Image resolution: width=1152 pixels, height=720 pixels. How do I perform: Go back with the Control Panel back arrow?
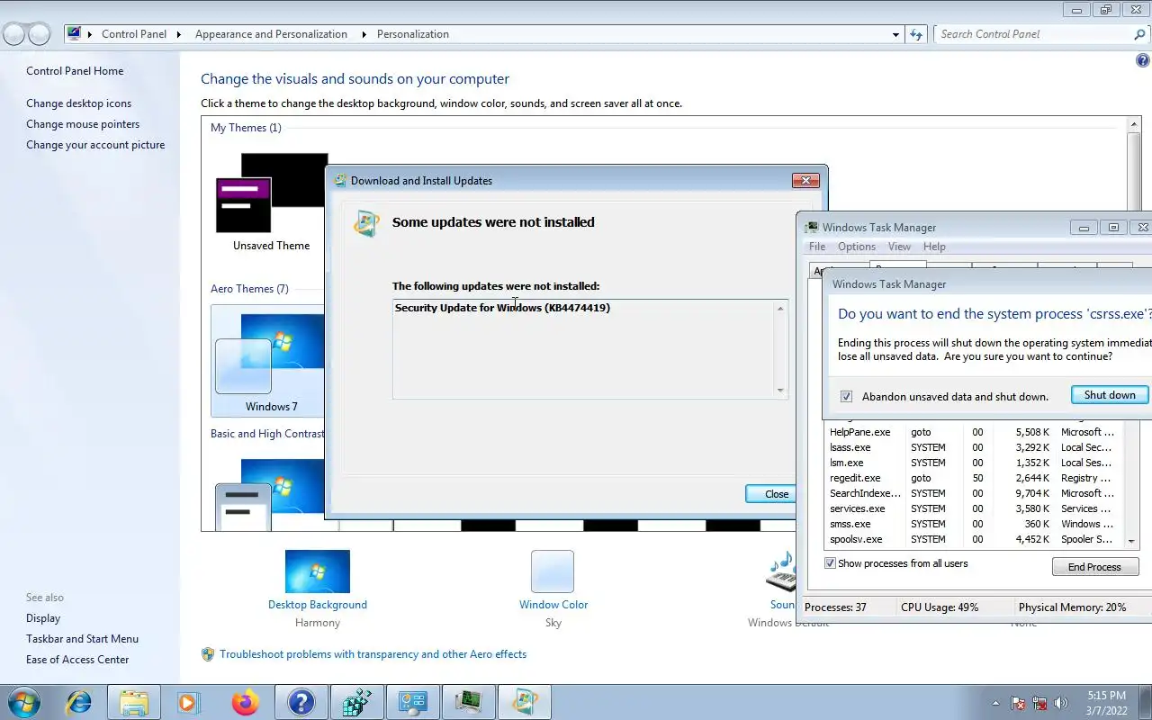tap(13, 34)
